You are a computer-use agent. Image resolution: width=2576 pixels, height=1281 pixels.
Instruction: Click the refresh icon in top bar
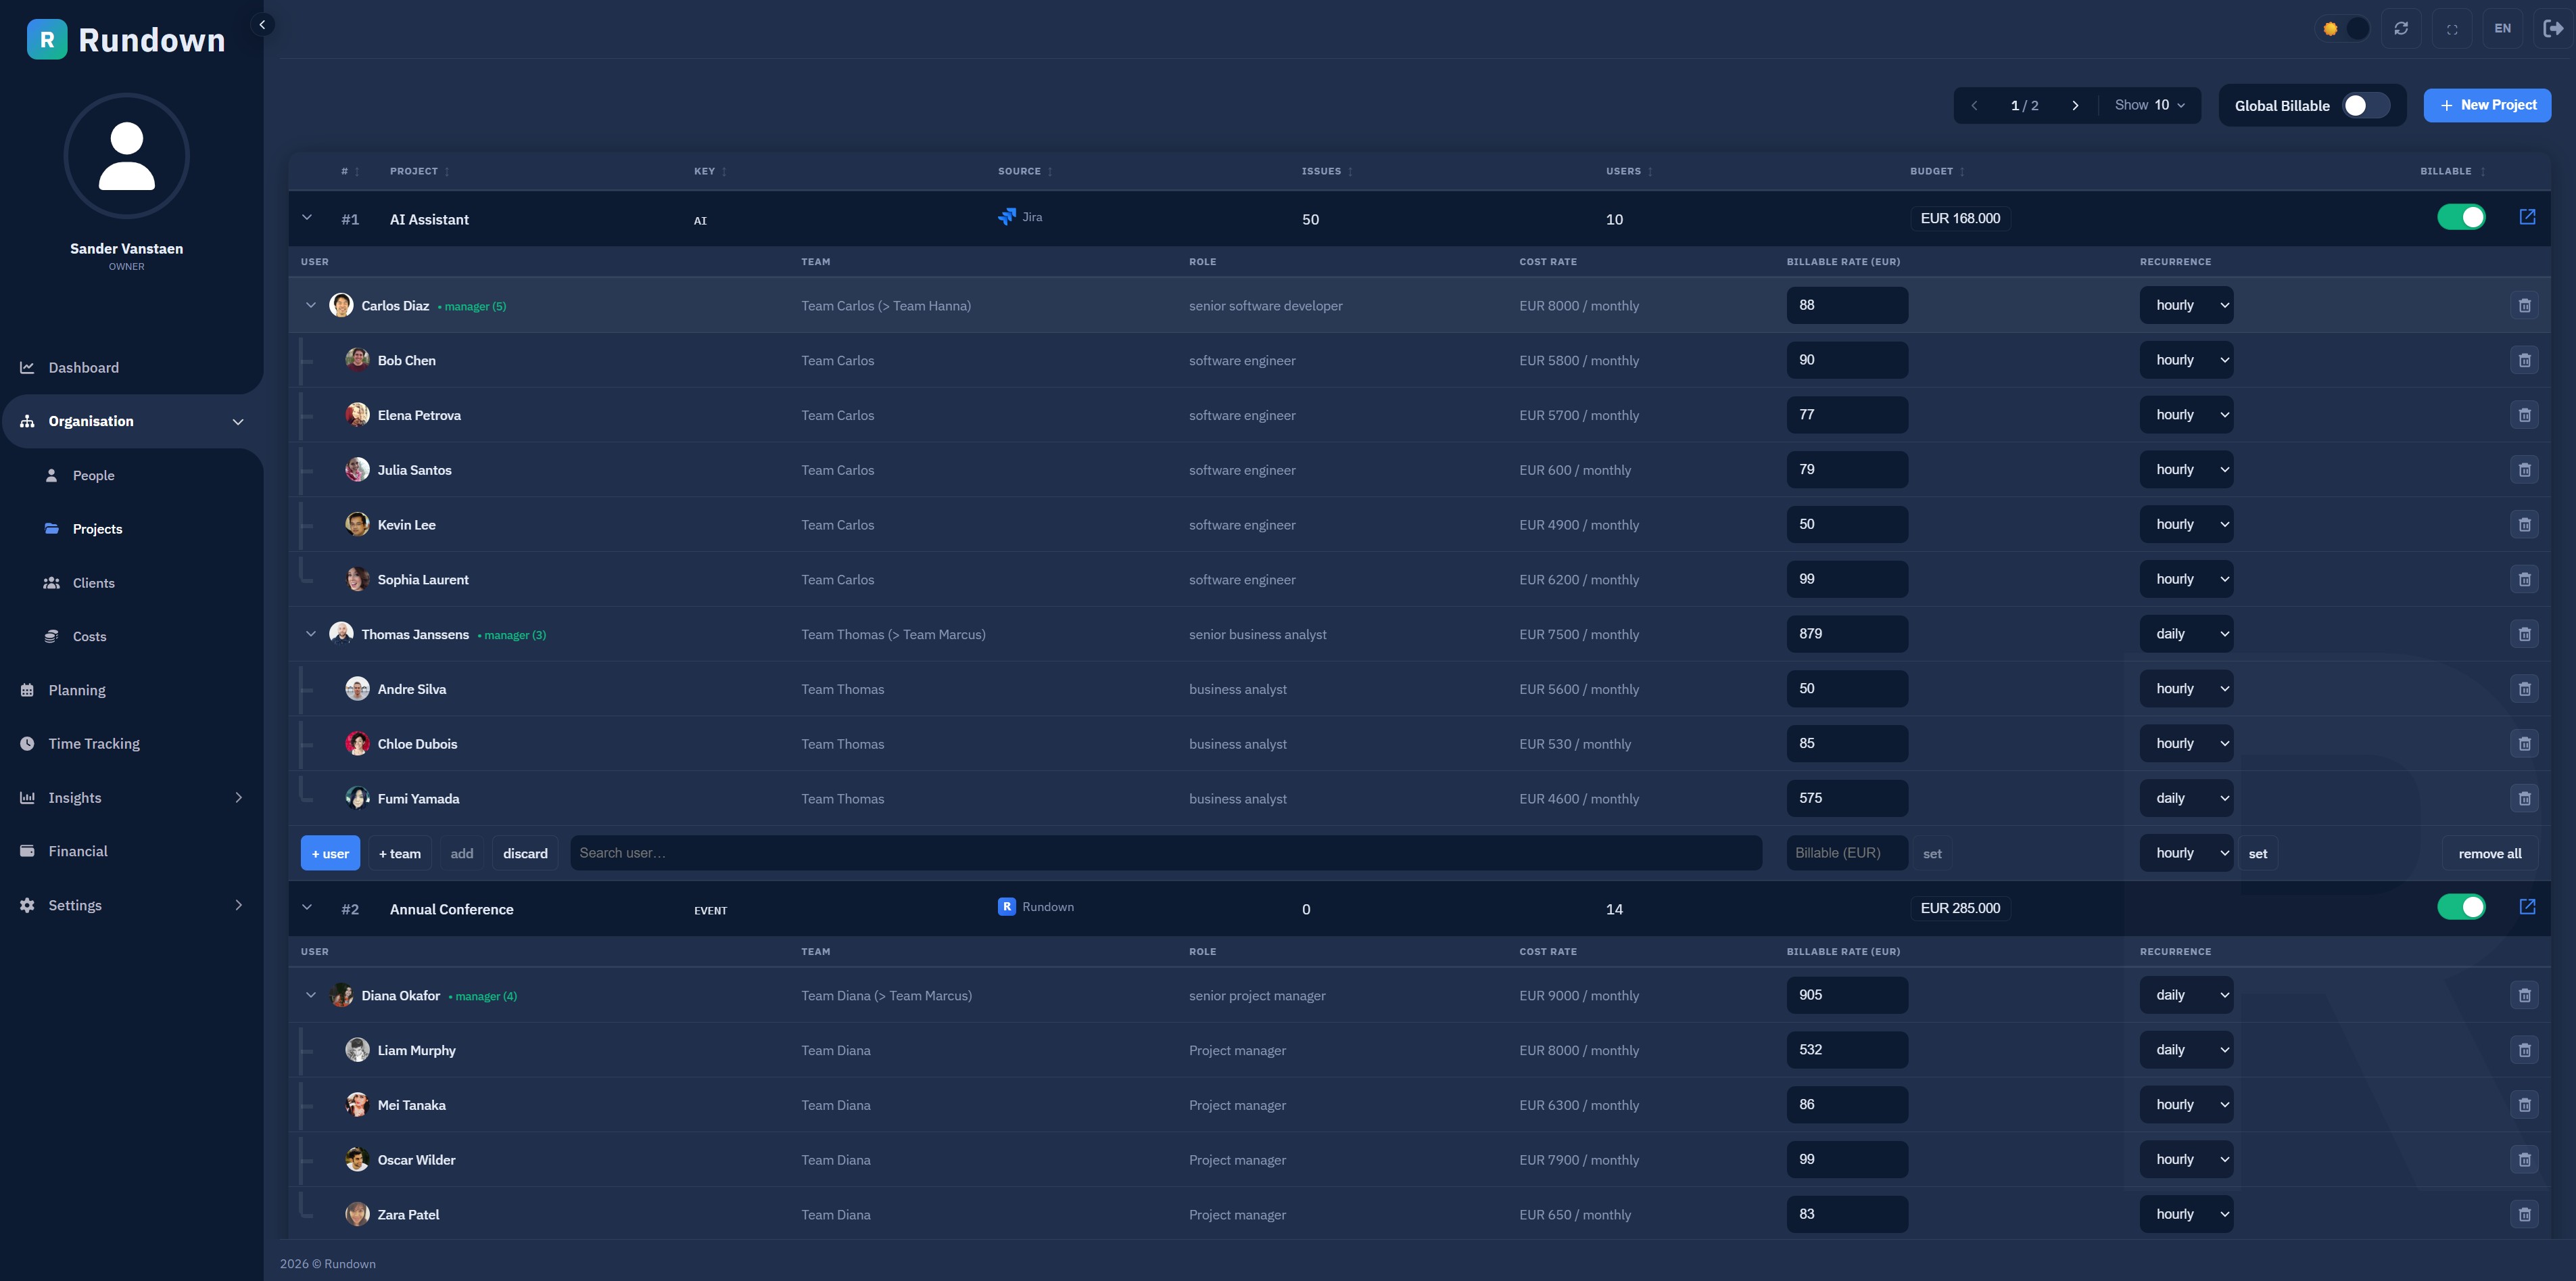click(2401, 28)
